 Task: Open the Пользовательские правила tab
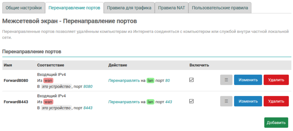tap(220, 8)
